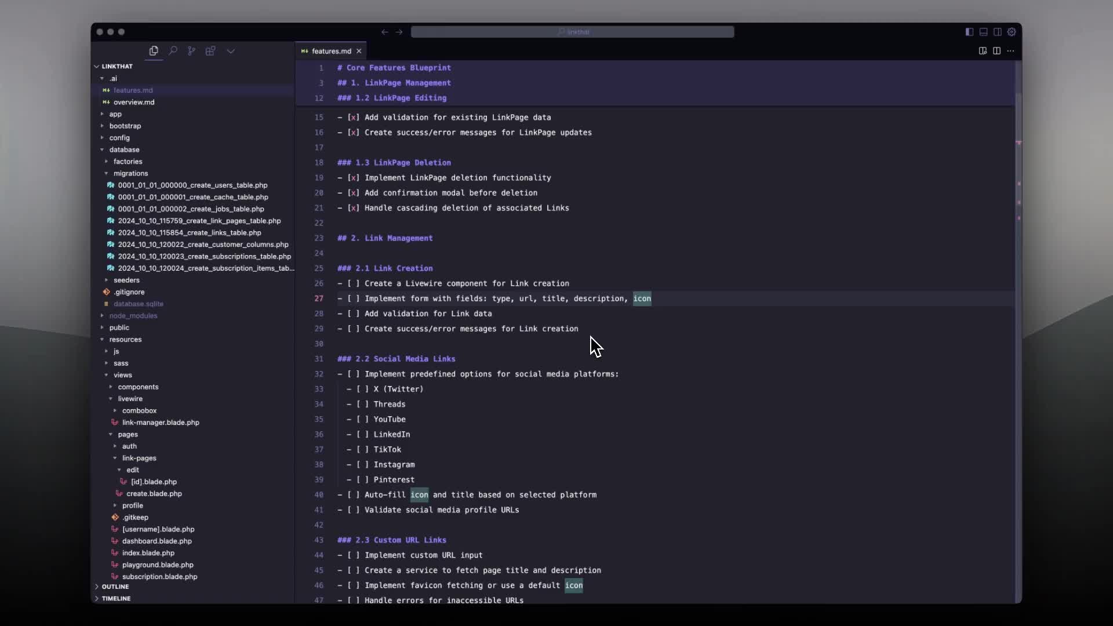1113x626 pixels.
Task: Select the more actions ellipsis icon
Action: [x=1012, y=50]
